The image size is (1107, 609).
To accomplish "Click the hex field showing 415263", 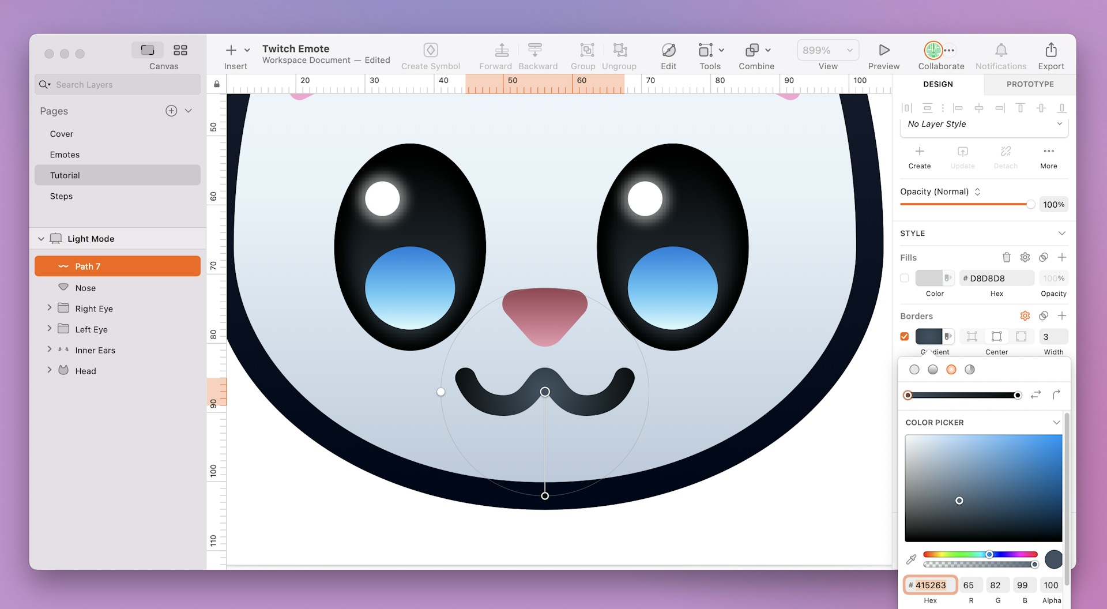I will 929,585.
